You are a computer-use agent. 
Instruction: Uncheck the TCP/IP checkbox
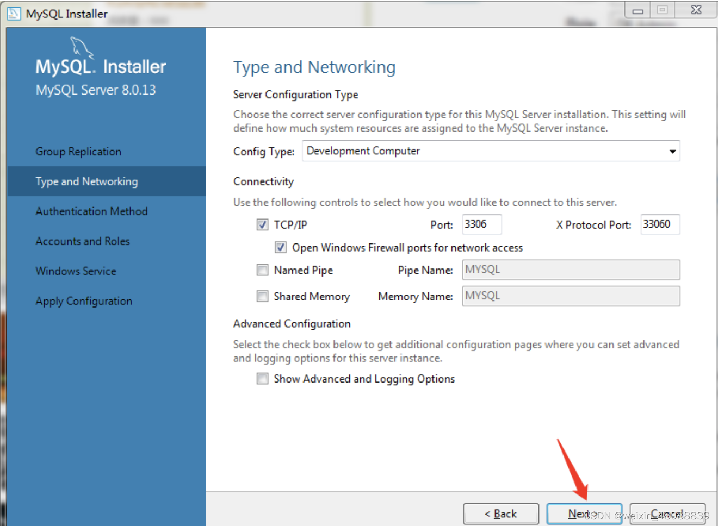[262, 224]
